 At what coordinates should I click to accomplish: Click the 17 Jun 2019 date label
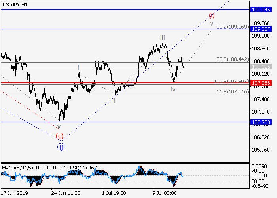[15, 193]
